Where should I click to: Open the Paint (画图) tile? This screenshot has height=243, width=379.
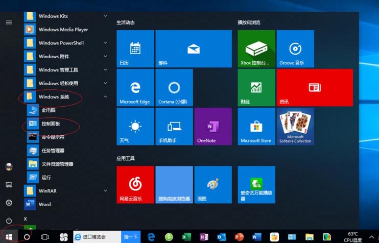pos(213,184)
